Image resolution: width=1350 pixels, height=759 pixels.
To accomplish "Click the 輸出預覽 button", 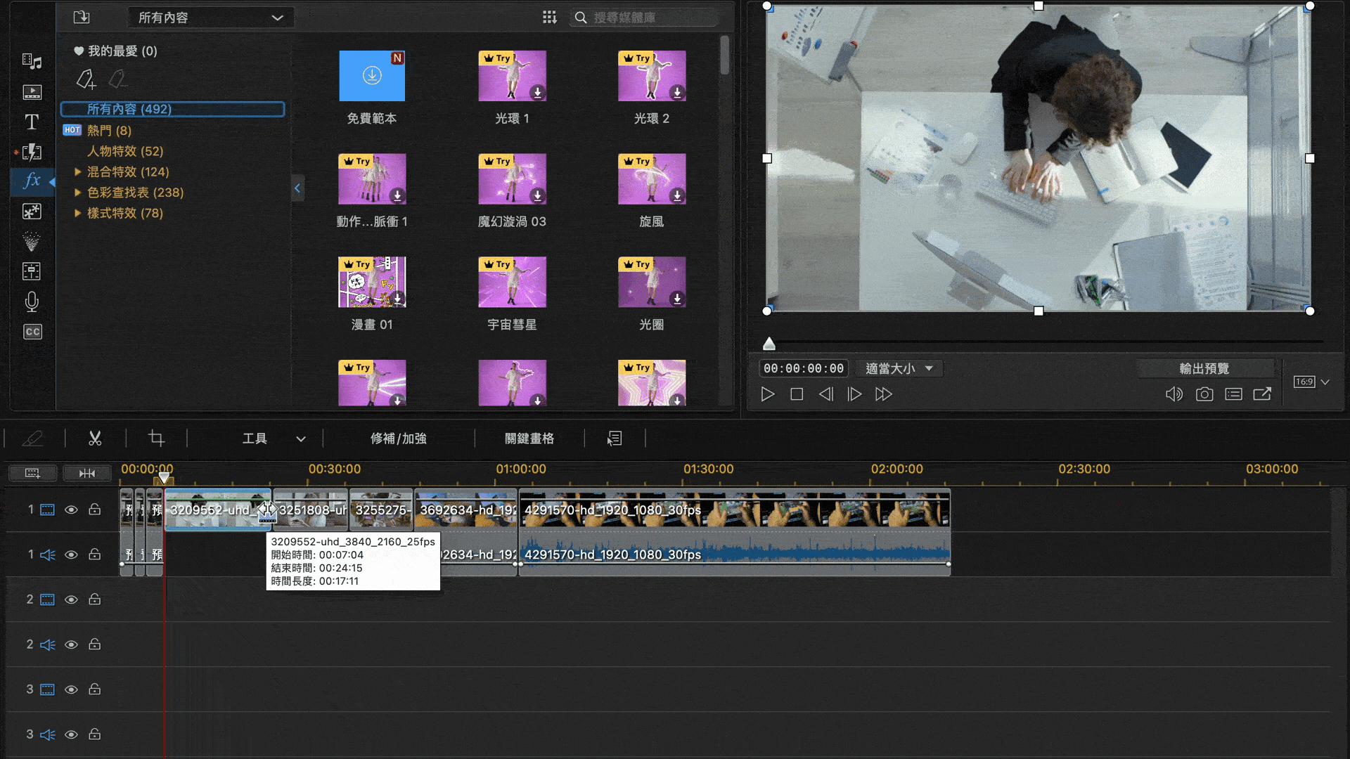I will 1204,368.
